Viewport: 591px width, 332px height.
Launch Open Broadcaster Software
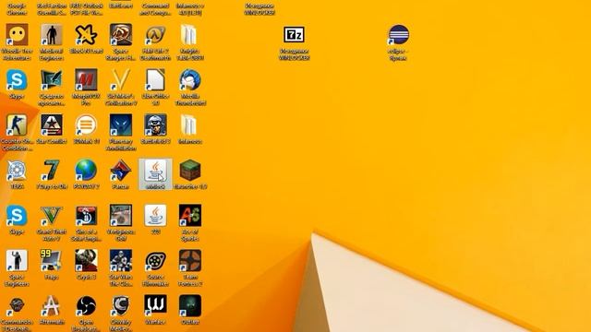[x=86, y=305]
